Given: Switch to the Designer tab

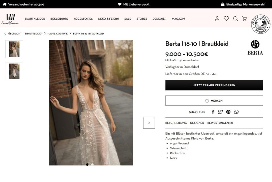Looking at the screenshot, I should [x=197, y=123].
